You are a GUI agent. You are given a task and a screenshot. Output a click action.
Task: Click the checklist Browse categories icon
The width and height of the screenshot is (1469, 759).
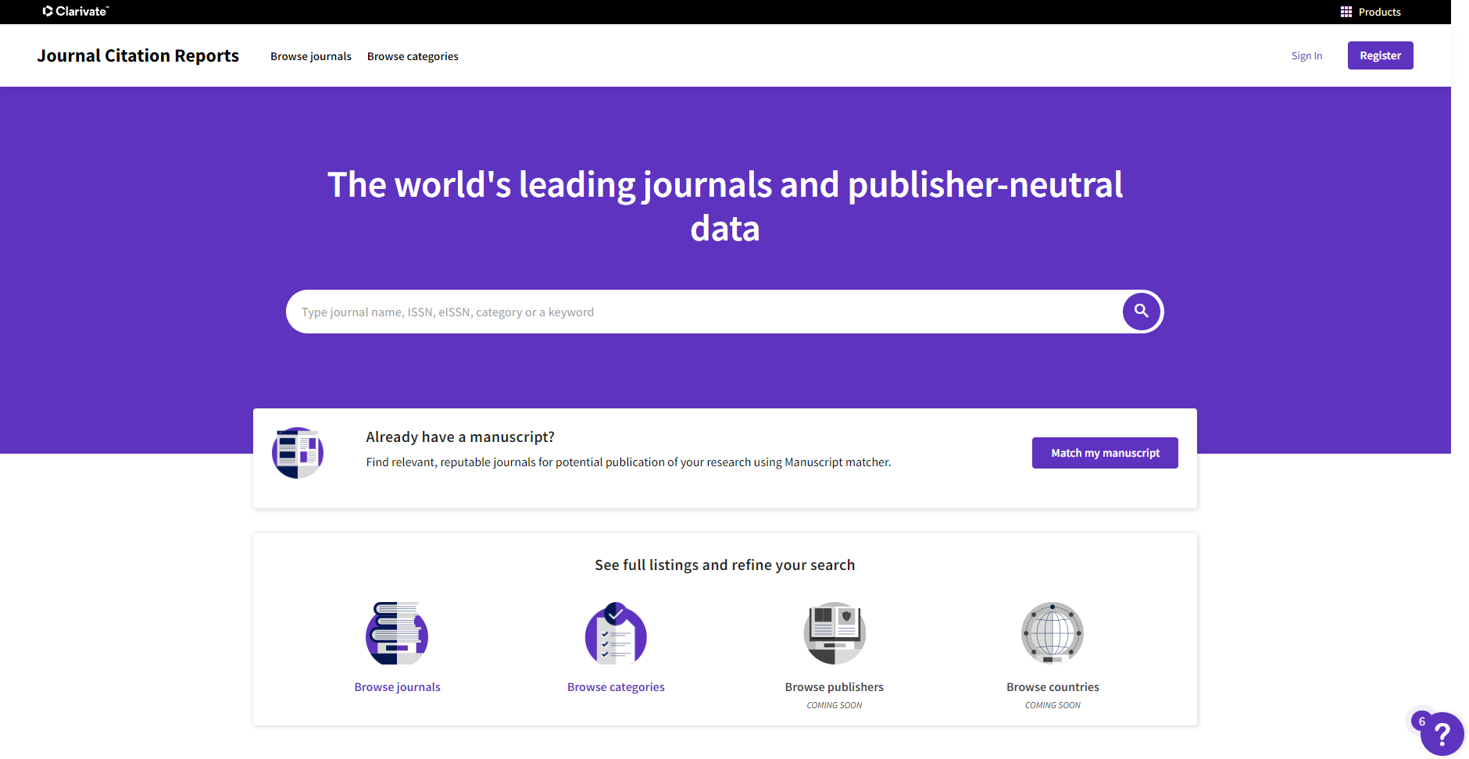(x=616, y=632)
